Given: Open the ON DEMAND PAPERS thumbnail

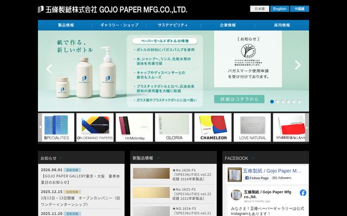Looking at the screenshot, I should 95,127.
